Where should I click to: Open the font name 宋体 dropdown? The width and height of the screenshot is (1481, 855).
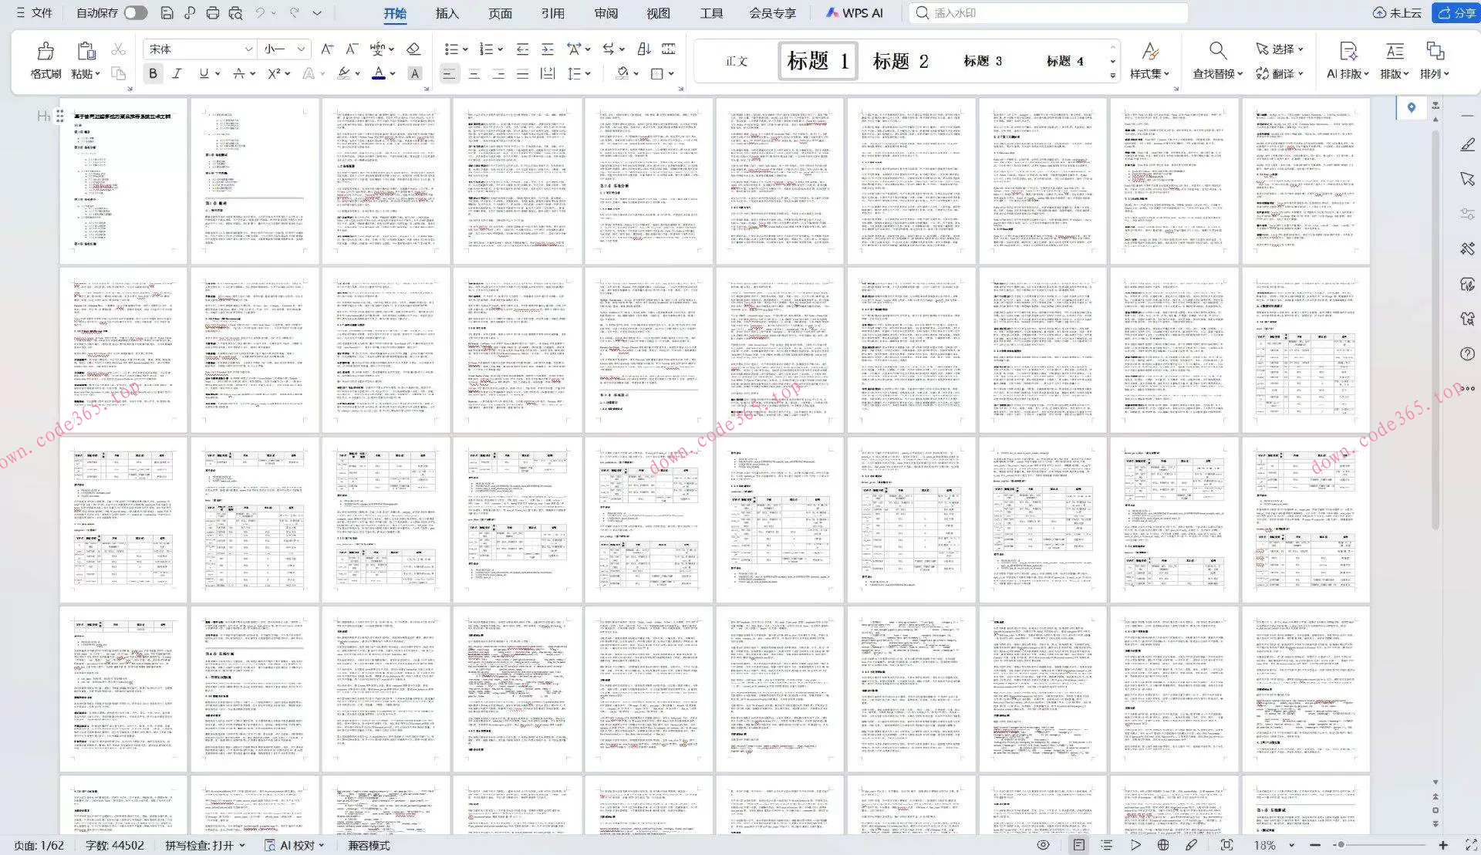248,49
